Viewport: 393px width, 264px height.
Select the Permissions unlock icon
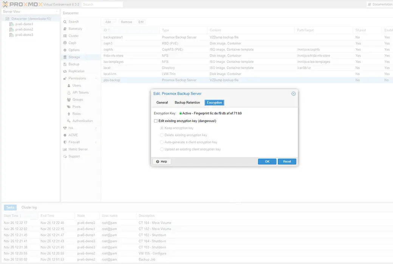65,78
